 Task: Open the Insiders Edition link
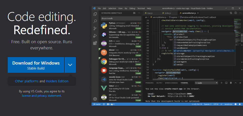point(57,81)
